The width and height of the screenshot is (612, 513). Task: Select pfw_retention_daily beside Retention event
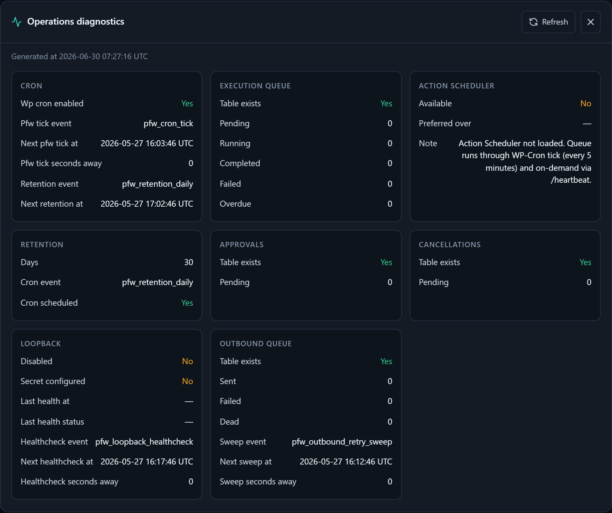pyautogui.click(x=158, y=184)
